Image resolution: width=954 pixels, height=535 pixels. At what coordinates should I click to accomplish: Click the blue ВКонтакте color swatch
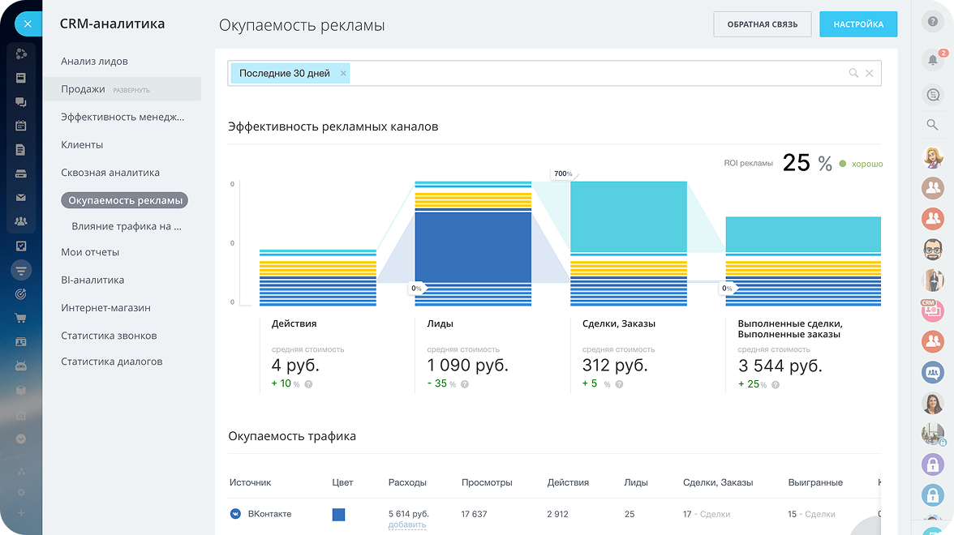pyautogui.click(x=338, y=515)
